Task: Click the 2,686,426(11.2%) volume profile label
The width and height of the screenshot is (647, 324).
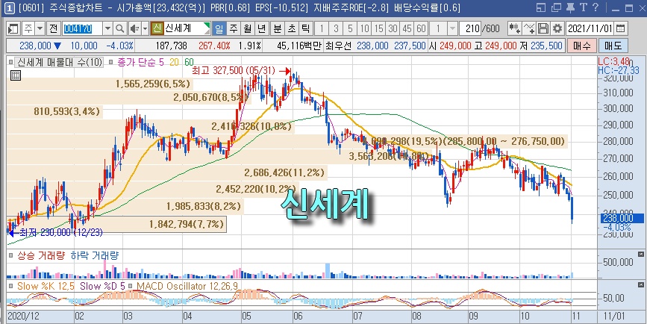Action: [284, 172]
